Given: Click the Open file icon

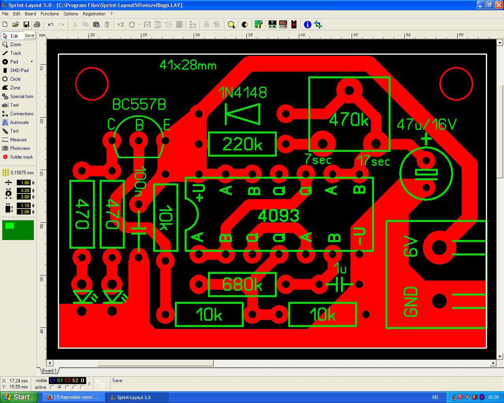Looking at the screenshot, I should [x=16, y=24].
